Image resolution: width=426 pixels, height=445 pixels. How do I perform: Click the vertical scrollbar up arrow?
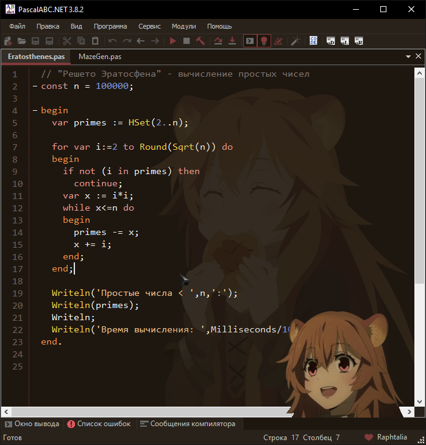[x=419, y=73]
